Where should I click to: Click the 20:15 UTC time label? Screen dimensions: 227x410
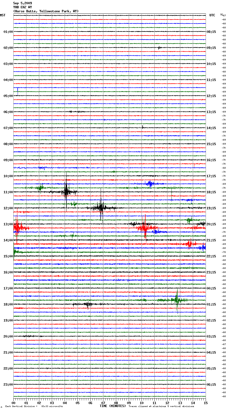click(211, 224)
